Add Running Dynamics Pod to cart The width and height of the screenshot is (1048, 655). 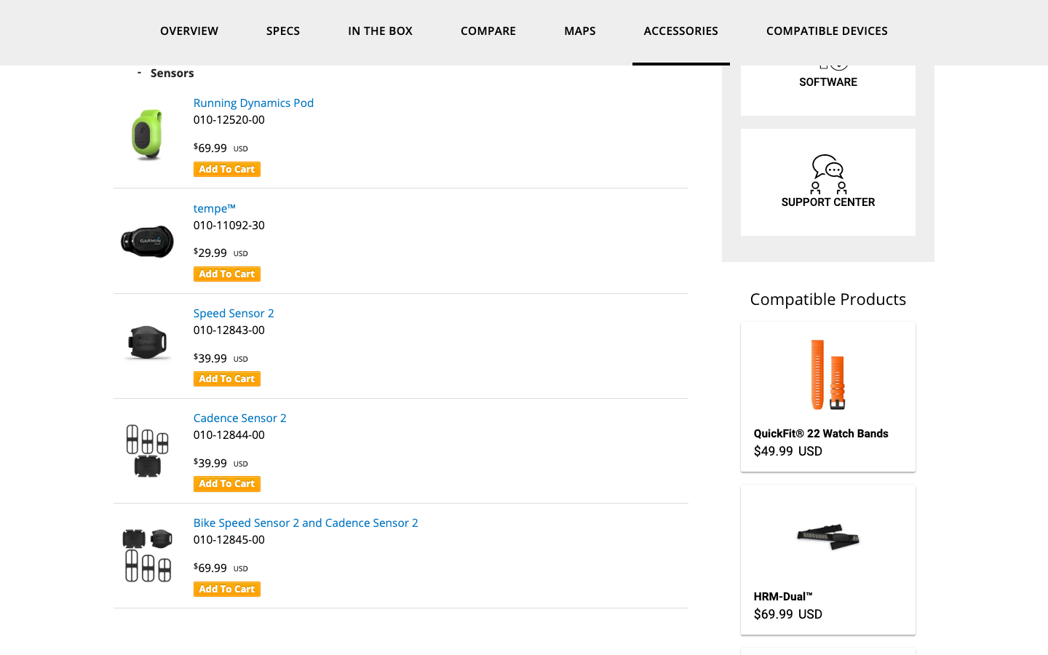click(x=227, y=169)
